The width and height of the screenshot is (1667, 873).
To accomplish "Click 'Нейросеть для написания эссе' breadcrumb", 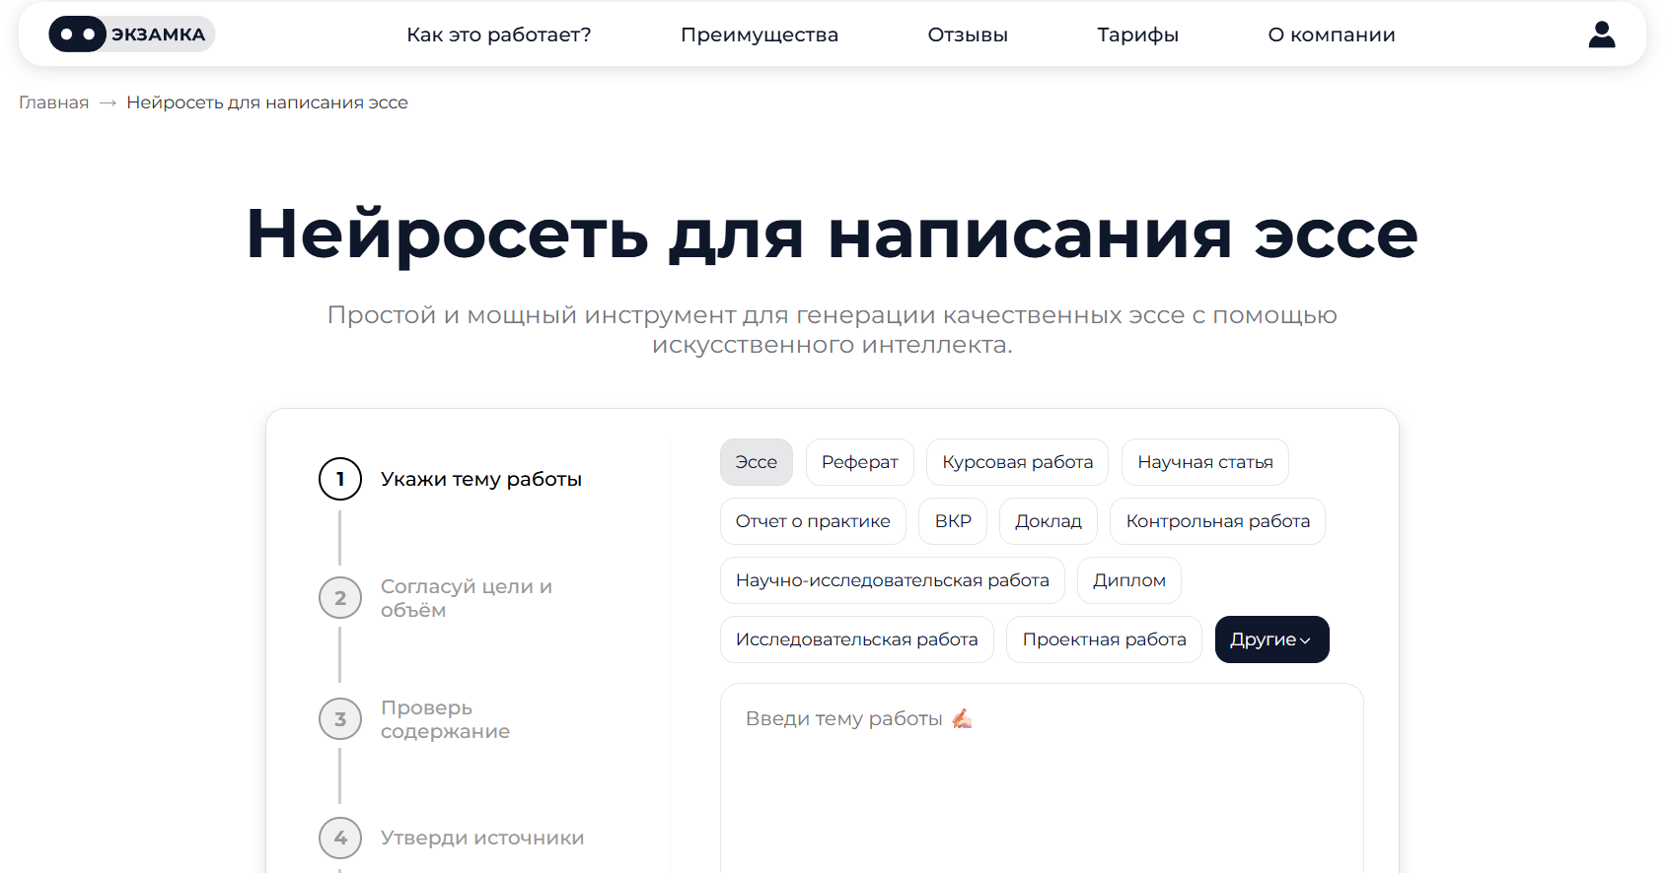I will [267, 102].
